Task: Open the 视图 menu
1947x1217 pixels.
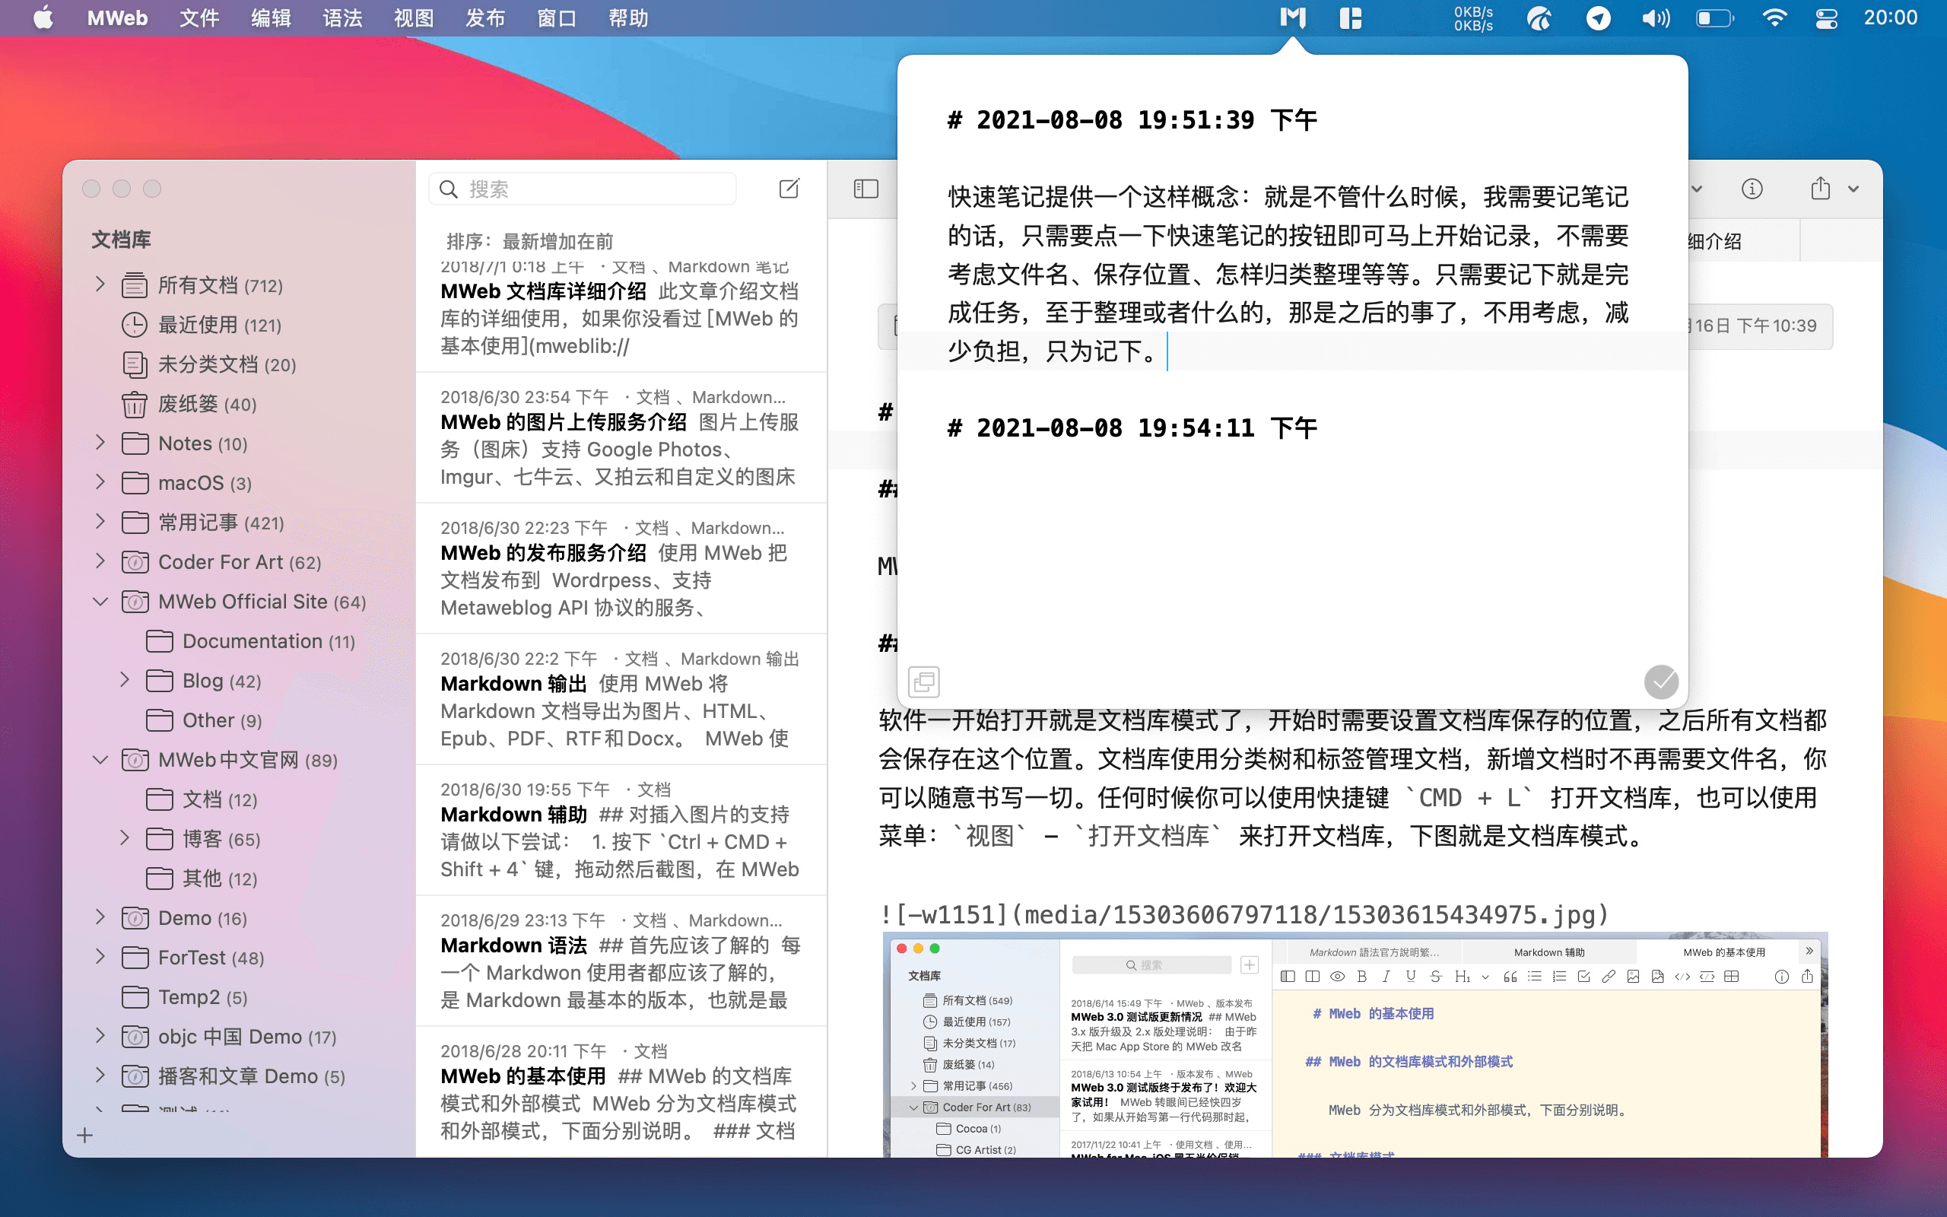Action: coord(412,17)
